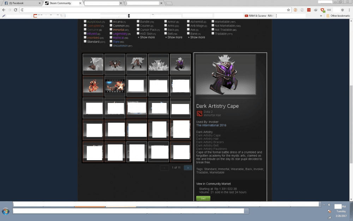The width and height of the screenshot is (353, 221).
Task: Open the Chrome three-dot menu
Action: click(349, 10)
